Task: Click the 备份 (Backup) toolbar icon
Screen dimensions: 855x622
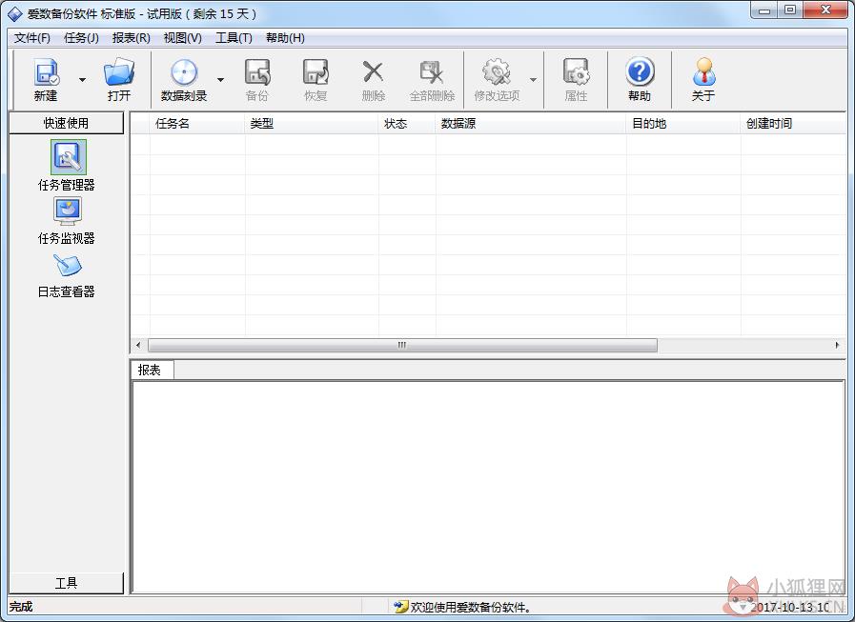Action: click(x=257, y=72)
